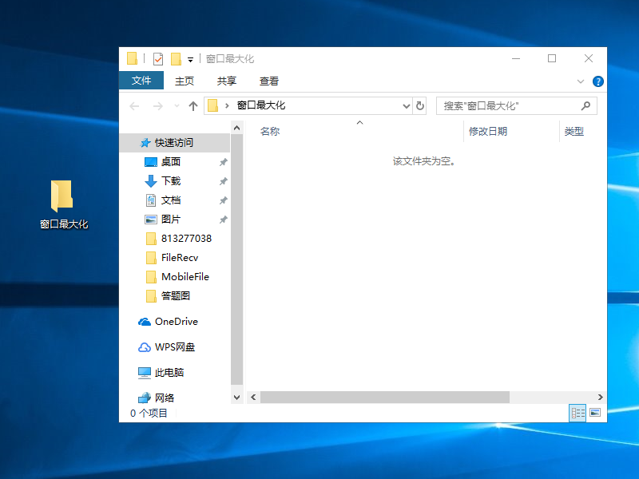Image resolution: width=639 pixels, height=479 pixels.
Task: Expand the ribbon using the chevron
Action: click(x=580, y=81)
